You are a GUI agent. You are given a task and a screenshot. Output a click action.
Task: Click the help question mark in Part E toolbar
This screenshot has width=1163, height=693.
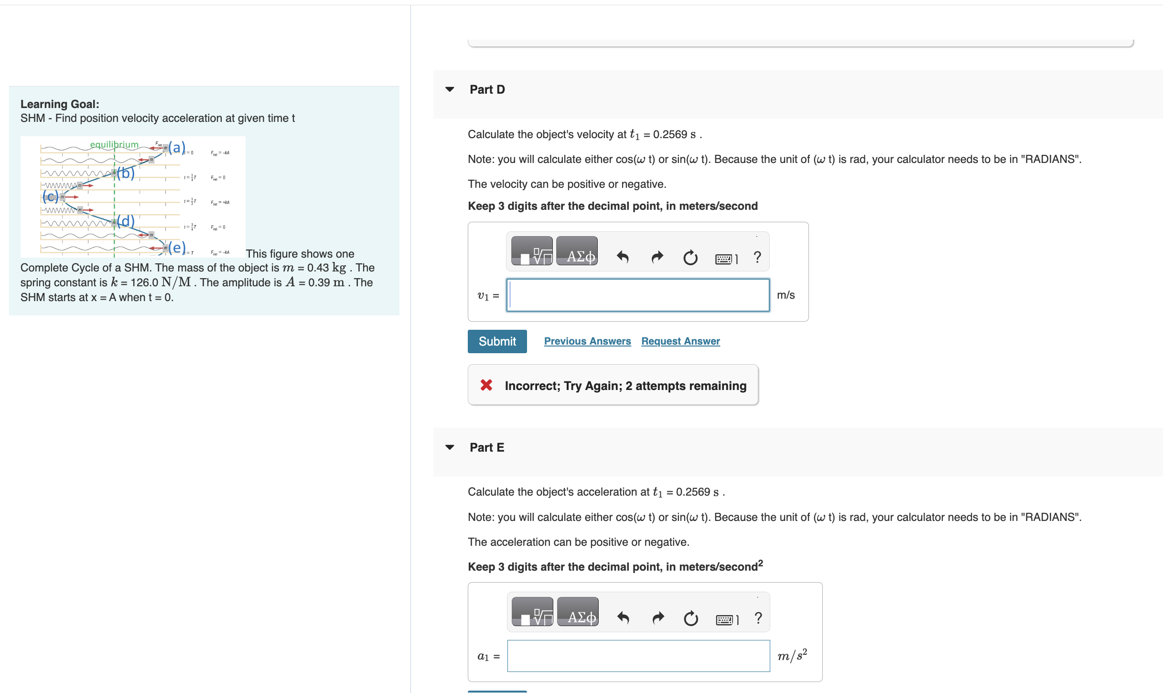click(757, 617)
